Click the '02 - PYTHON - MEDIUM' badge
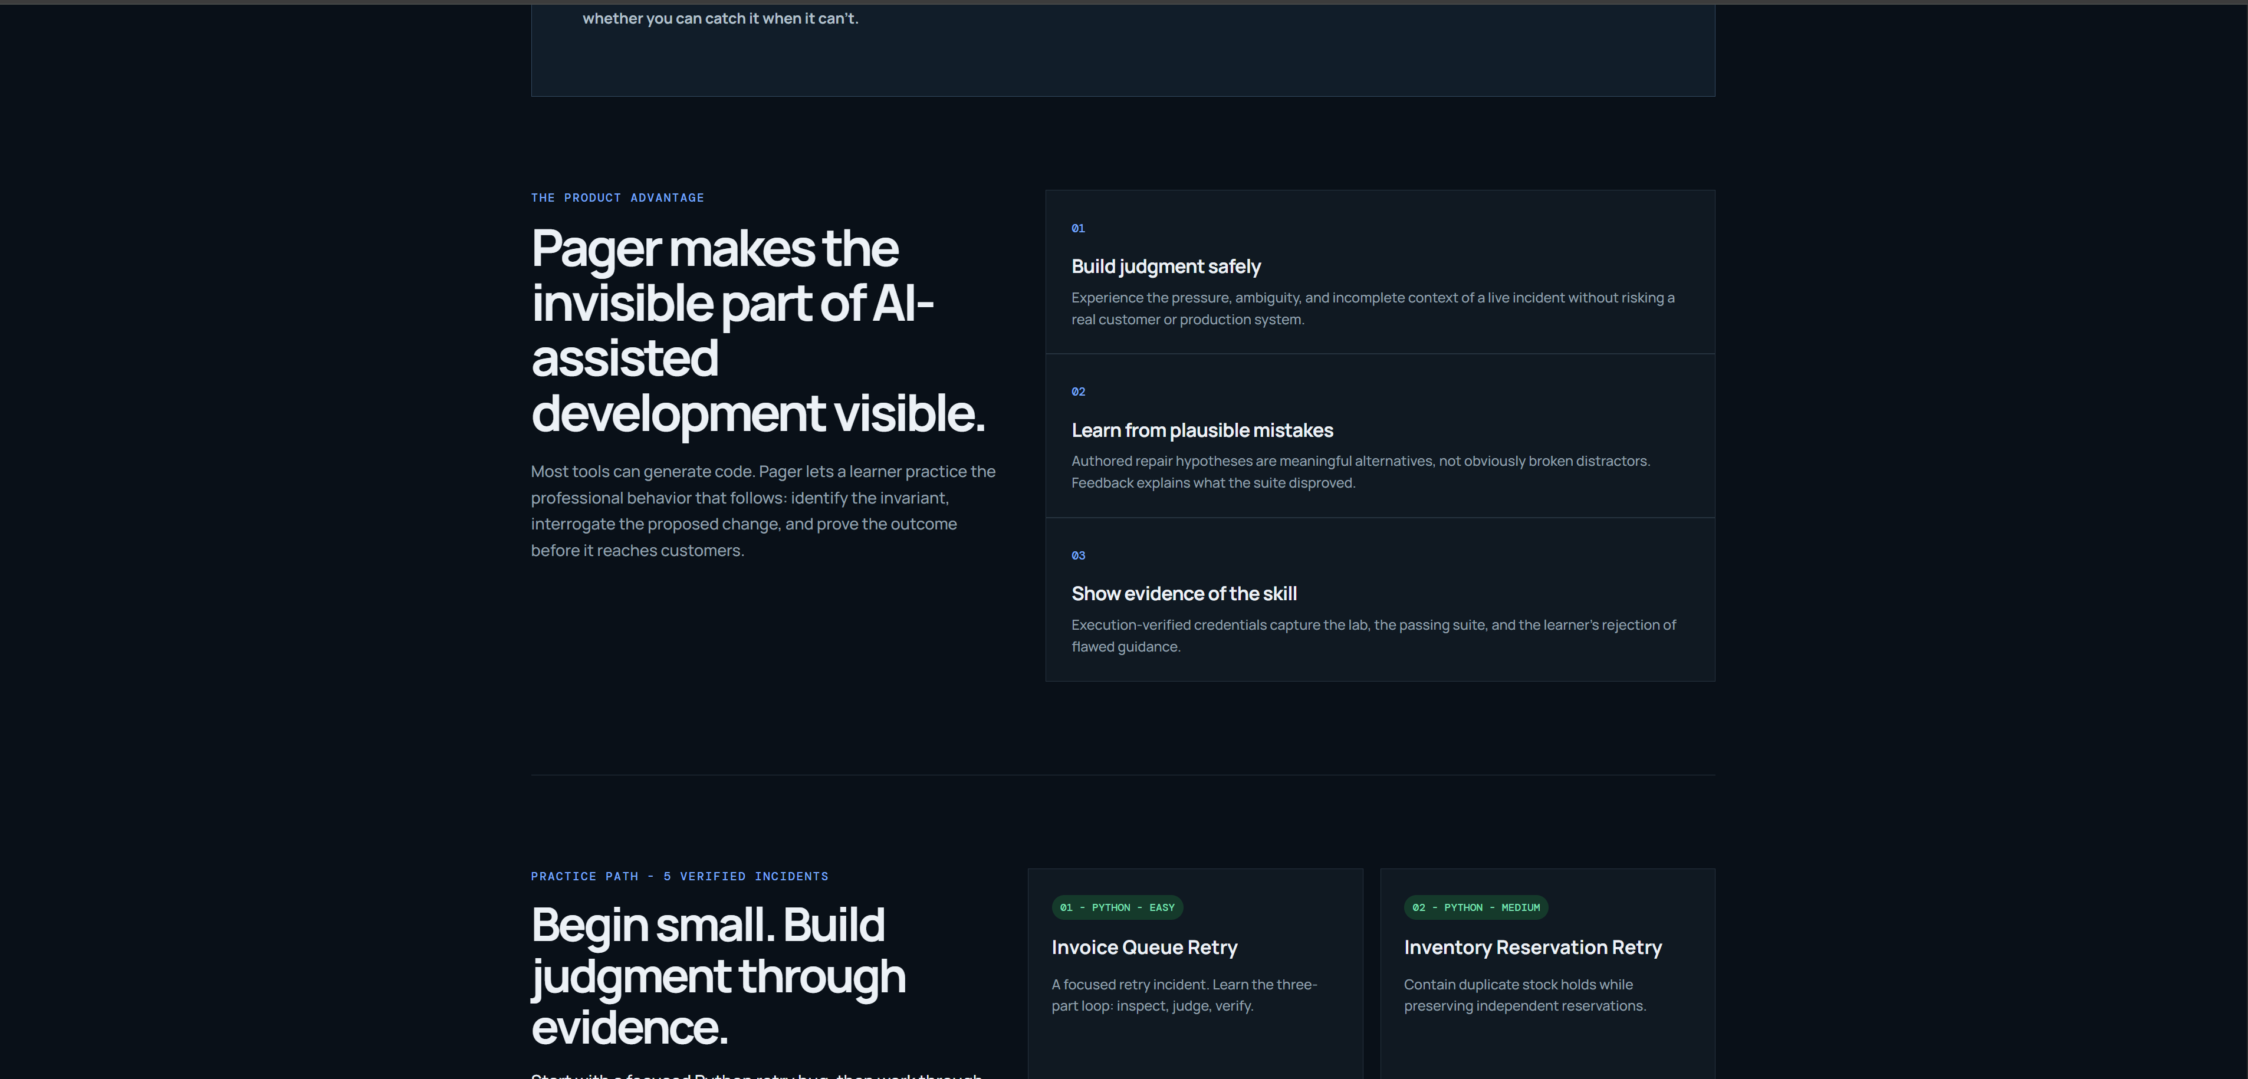Image resolution: width=2248 pixels, height=1079 pixels. tap(1475, 907)
